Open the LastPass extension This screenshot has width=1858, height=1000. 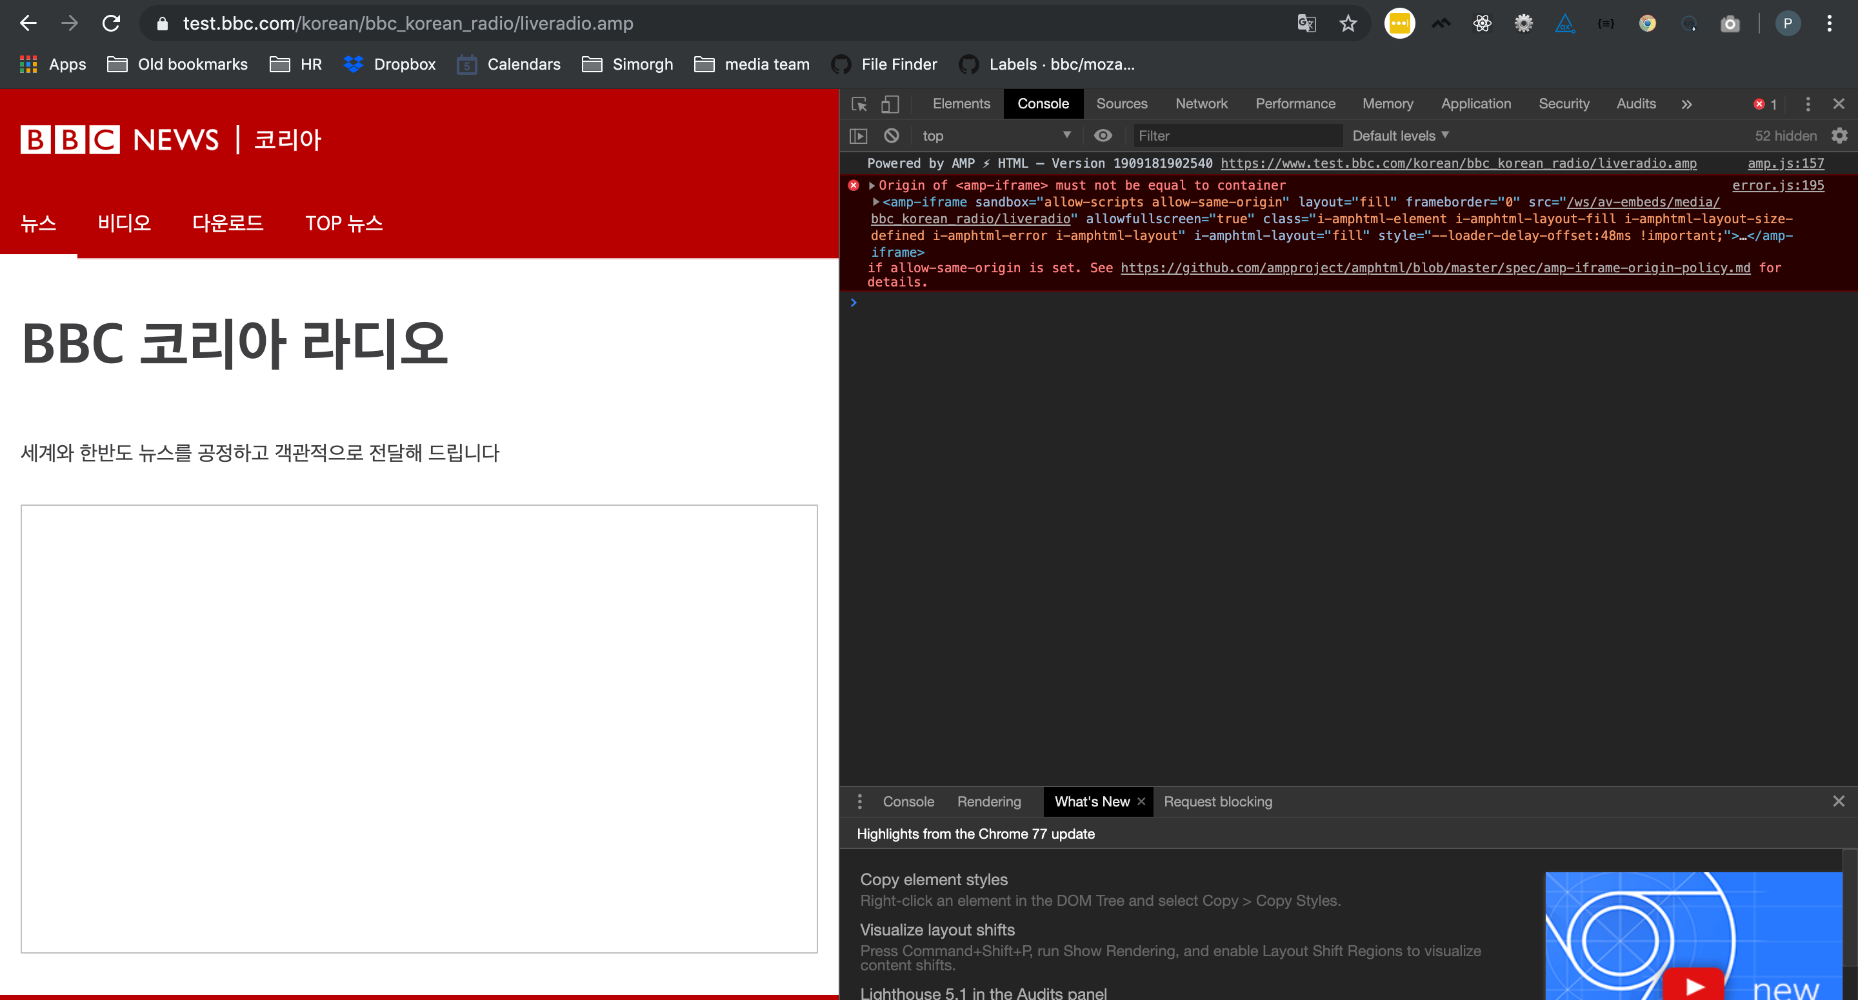coord(1399,23)
